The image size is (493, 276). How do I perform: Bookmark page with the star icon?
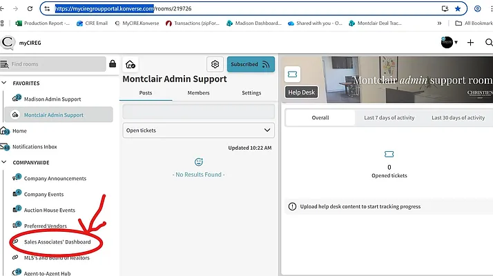[x=458, y=8]
